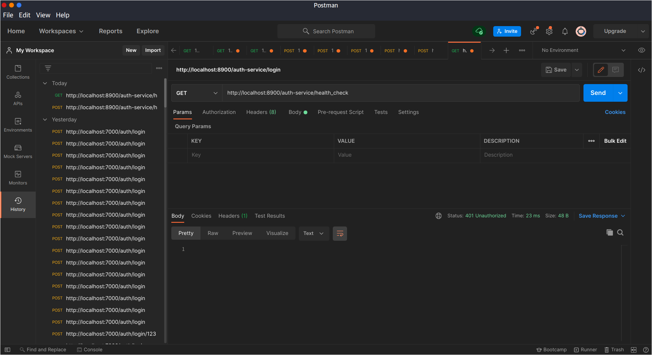Screen dimensions: 652x355
Task: Open the Trash
Action: 614,350
